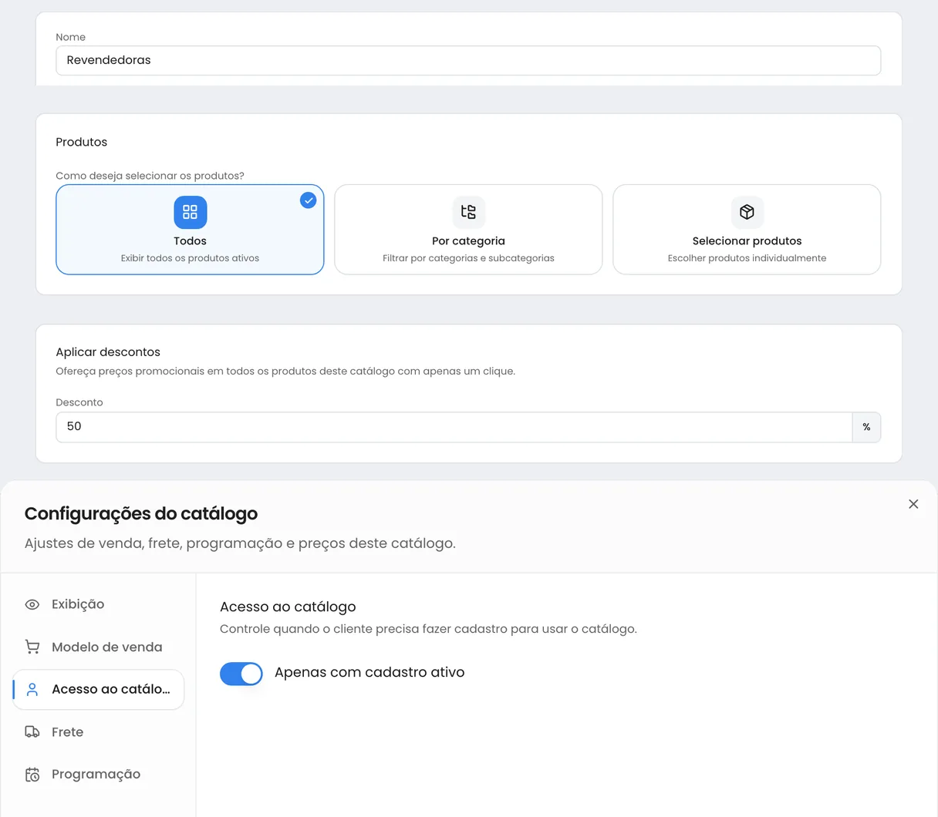Image resolution: width=938 pixels, height=817 pixels.
Task: Click the shopping cart icon
Action: click(x=32, y=647)
